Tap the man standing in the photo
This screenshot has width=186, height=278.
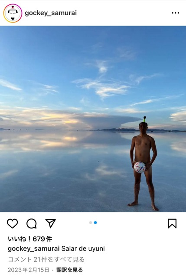click(x=143, y=165)
